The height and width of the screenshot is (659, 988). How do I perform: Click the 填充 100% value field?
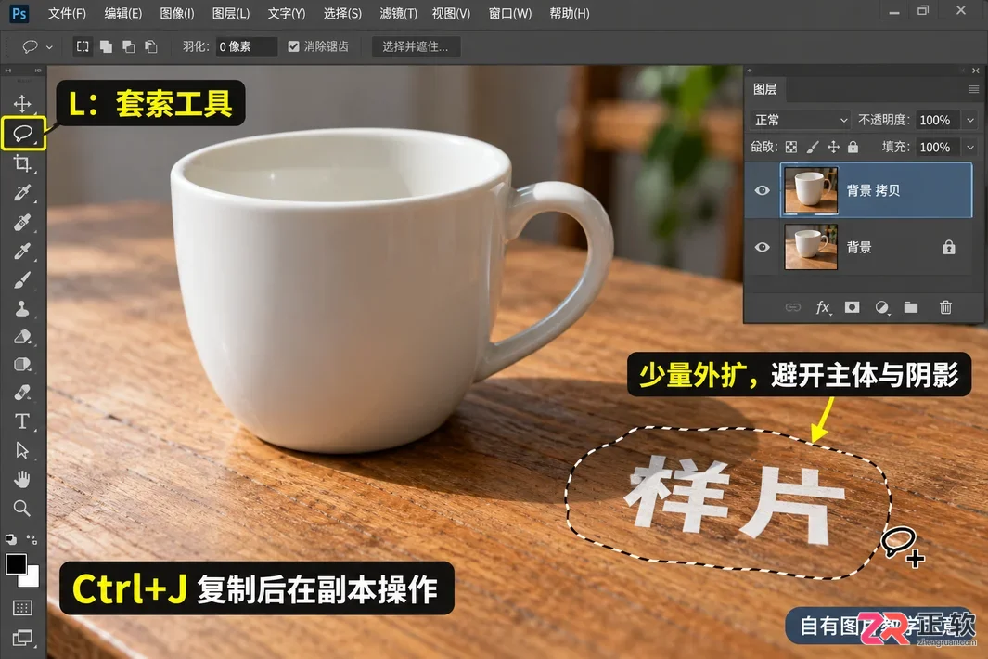pos(937,147)
